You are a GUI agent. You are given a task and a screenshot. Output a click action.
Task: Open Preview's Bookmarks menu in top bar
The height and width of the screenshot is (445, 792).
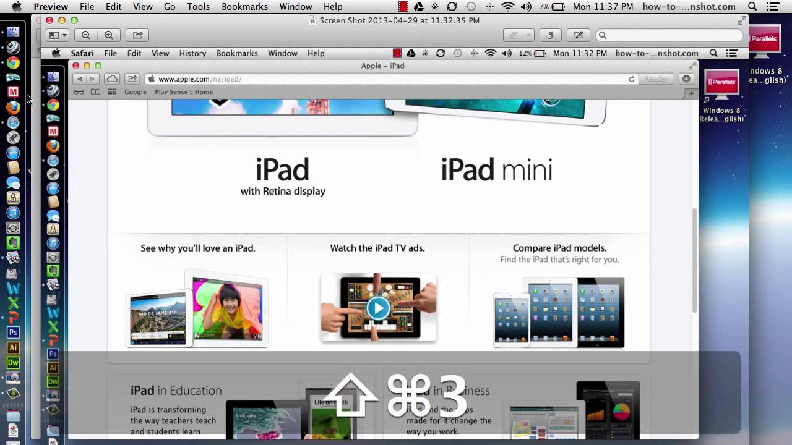[x=245, y=7]
